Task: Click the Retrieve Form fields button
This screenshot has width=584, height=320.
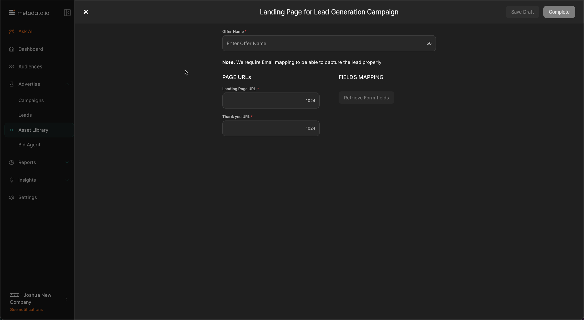Action: [366, 98]
